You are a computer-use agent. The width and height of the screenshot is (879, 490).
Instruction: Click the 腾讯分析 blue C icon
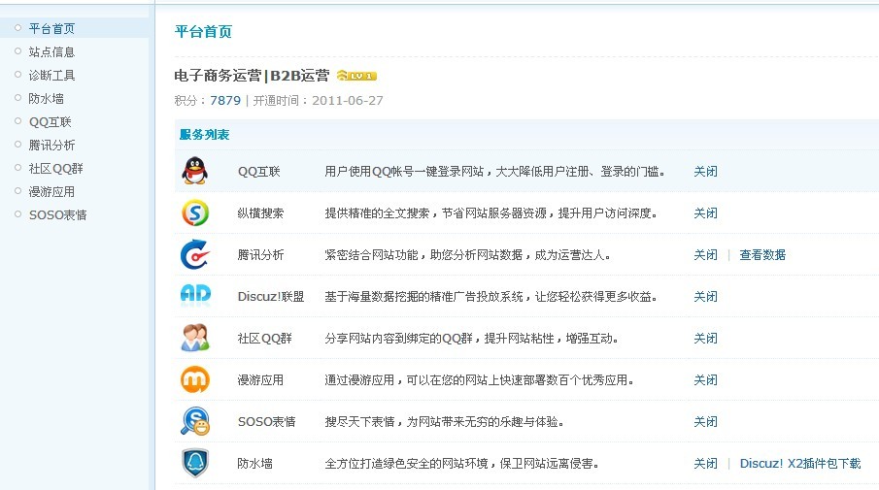[195, 254]
